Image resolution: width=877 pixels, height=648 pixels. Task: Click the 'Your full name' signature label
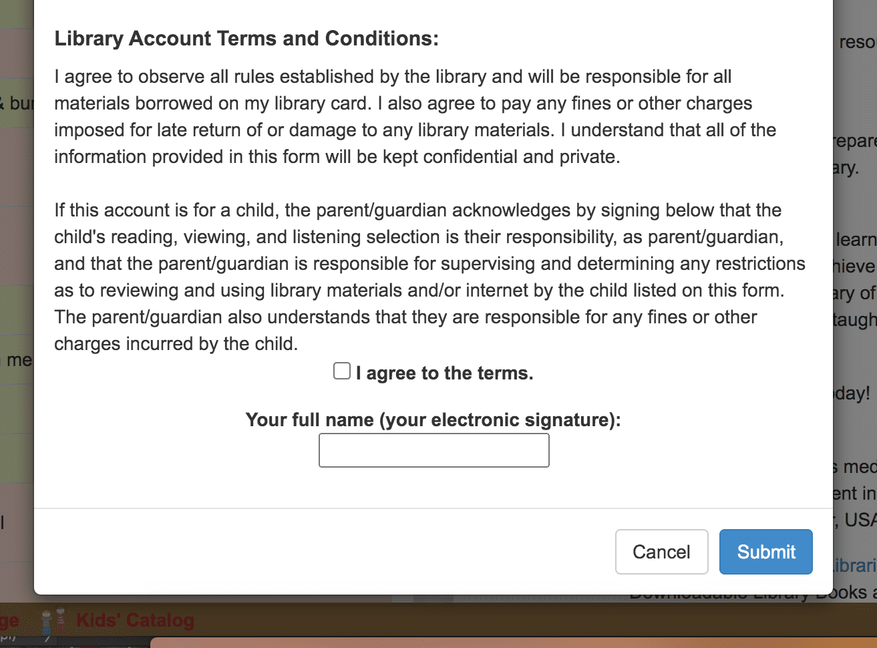pyautogui.click(x=433, y=420)
